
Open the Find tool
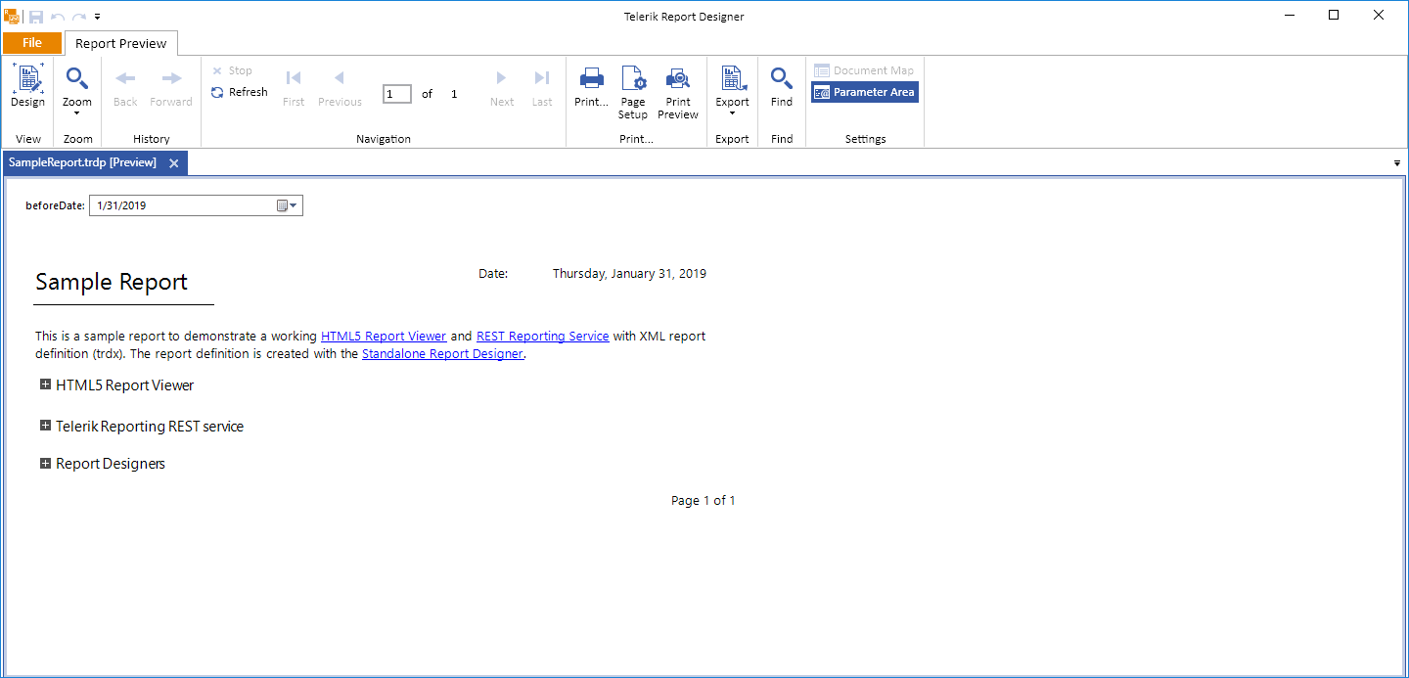[x=782, y=87]
